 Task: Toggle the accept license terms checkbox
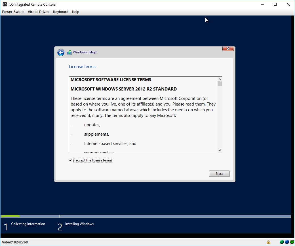coord(70,160)
